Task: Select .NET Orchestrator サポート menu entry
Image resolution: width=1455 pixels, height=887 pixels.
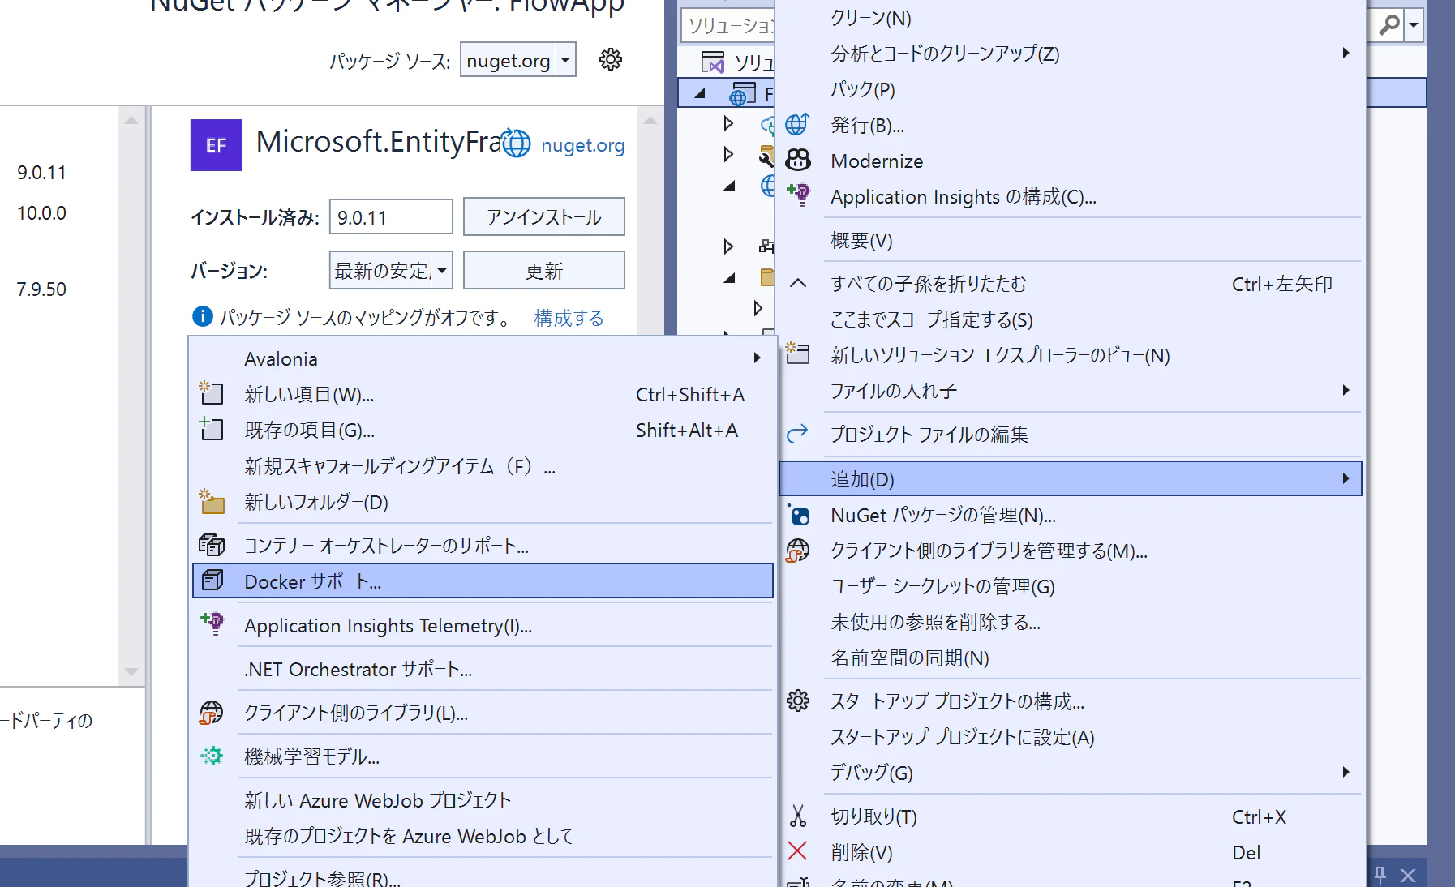Action: [x=483, y=669]
